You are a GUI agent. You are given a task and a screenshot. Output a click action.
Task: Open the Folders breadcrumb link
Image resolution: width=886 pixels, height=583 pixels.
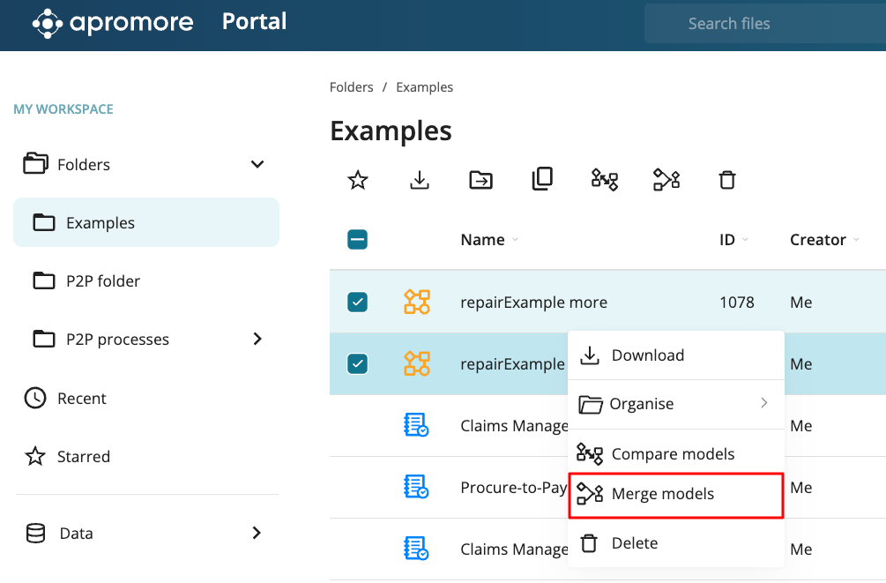351,87
